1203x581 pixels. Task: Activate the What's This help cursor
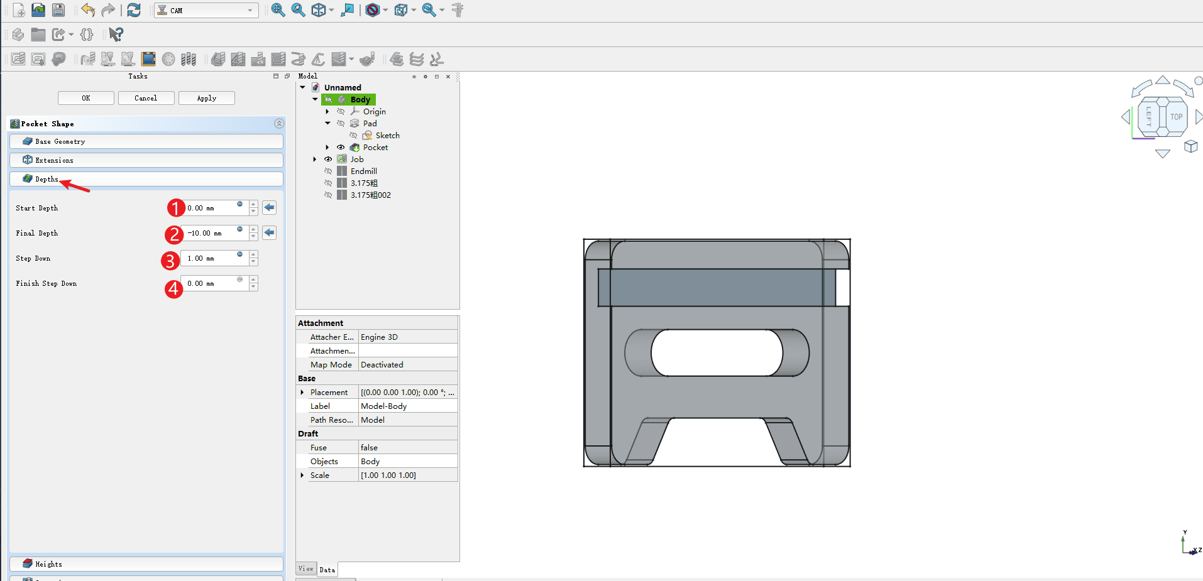pyautogui.click(x=116, y=35)
